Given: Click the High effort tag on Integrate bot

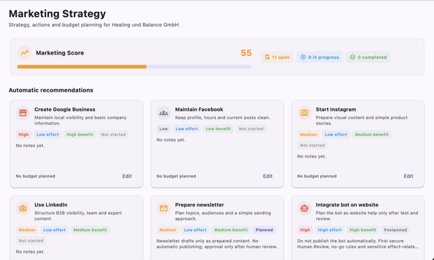Looking at the screenshot, I should point(330,230).
